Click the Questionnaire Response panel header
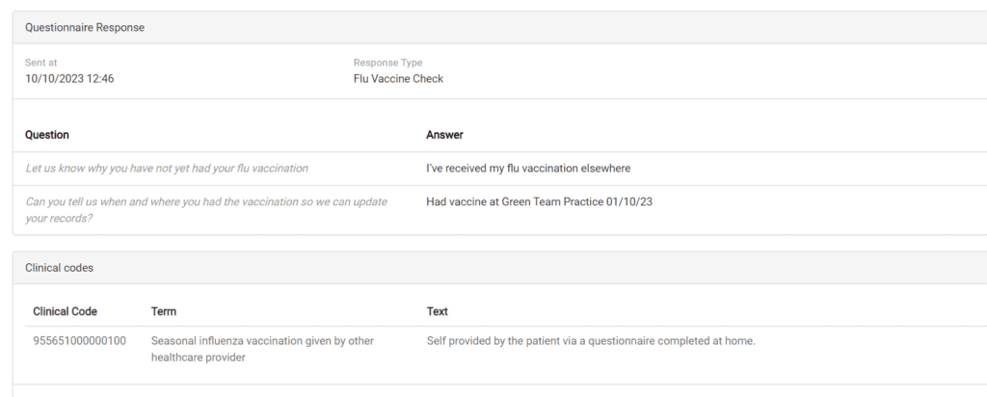The image size is (987, 397). 500,28
